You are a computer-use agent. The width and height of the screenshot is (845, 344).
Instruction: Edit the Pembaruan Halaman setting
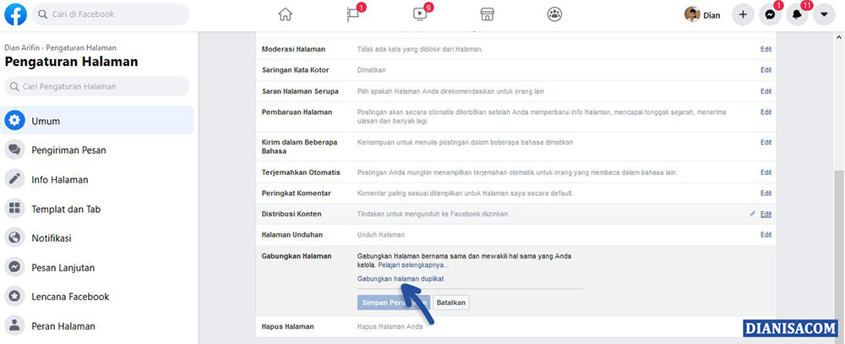tap(766, 112)
